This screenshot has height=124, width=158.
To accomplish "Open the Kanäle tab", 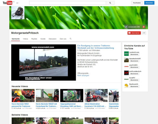I will [43, 39].
